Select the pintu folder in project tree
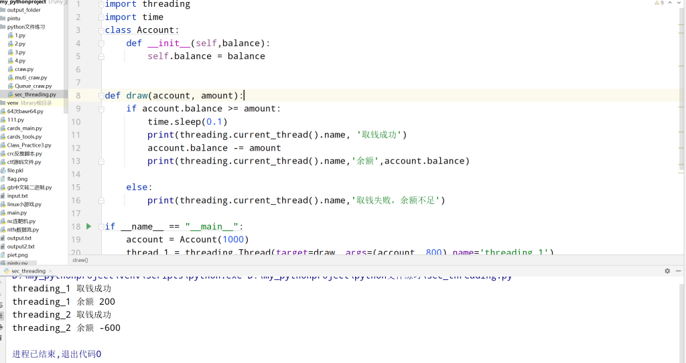 click(x=15, y=19)
